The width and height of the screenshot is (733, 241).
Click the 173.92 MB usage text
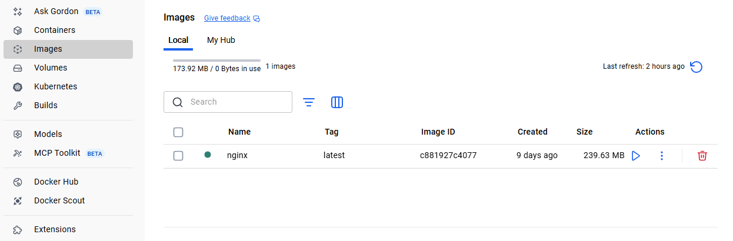click(x=216, y=69)
